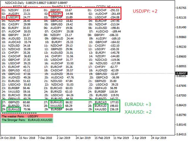
Task: Select CADCHF RSI value 36.83
Action: click(27, 56)
